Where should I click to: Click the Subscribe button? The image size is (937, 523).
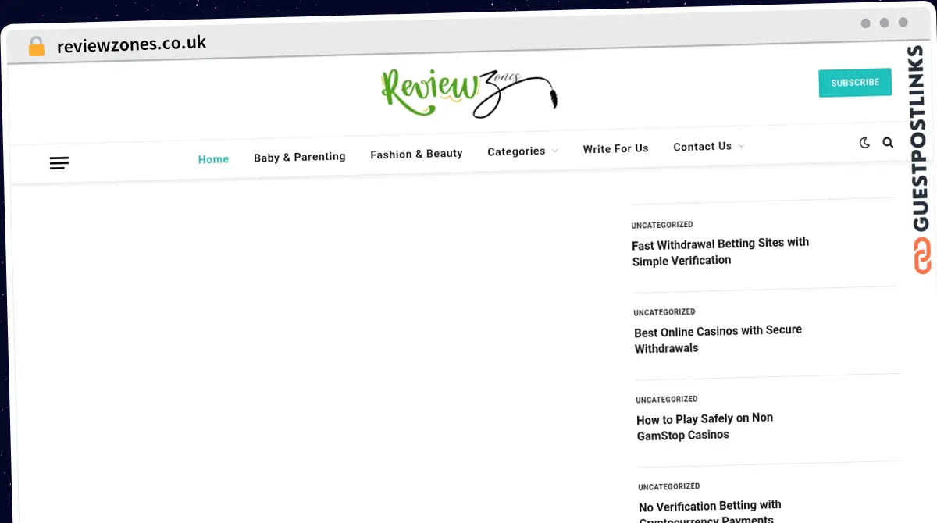coord(854,82)
